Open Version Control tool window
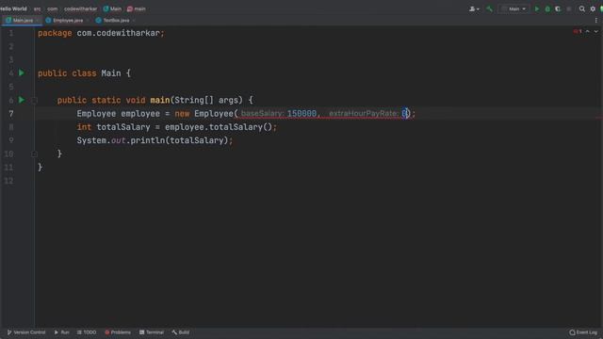The image size is (603, 339). [x=26, y=332]
